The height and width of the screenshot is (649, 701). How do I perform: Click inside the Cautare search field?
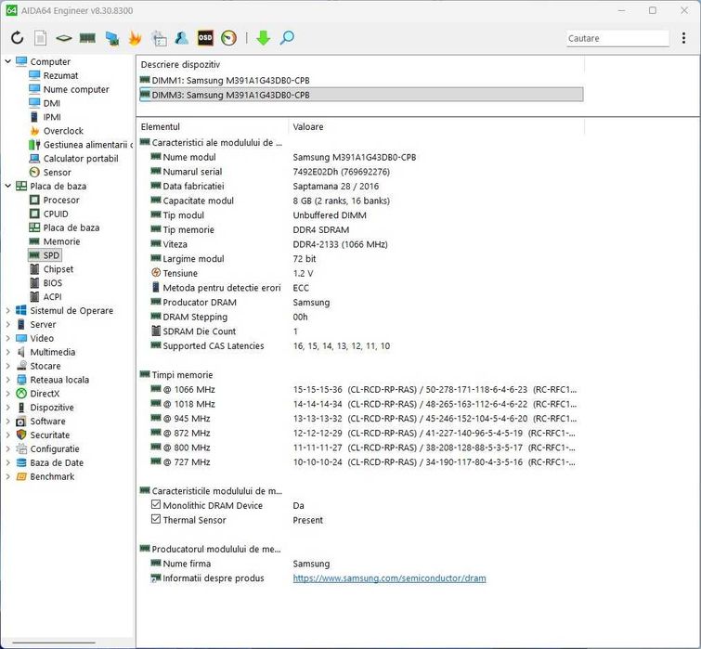(x=617, y=38)
